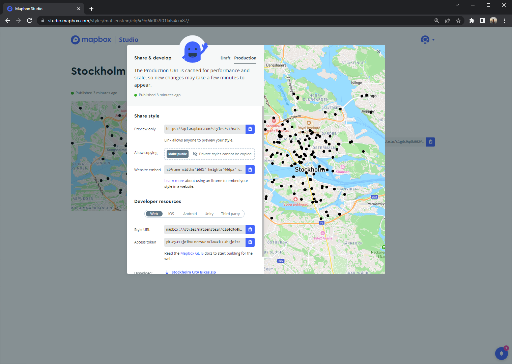The image size is (512, 364).
Task: Close the Mapbox Studio browser tab
Action: 79,9
